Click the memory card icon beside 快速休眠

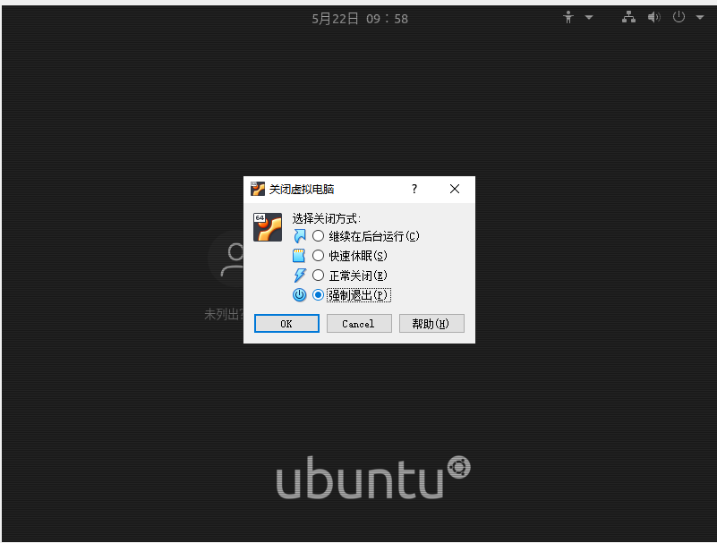299,256
